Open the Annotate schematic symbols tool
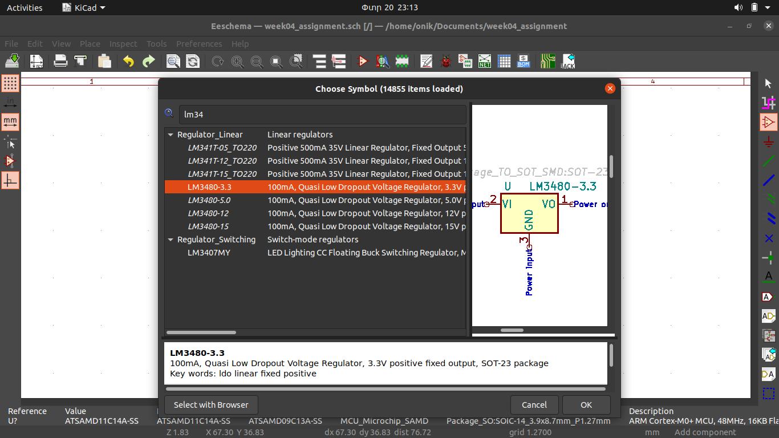The width and height of the screenshot is (779, 438). click(426, 61)
